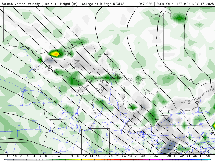The height and width of the screenshot is (161, 215).
Task: Click the "46" color bar label
Action: point(195,156)
